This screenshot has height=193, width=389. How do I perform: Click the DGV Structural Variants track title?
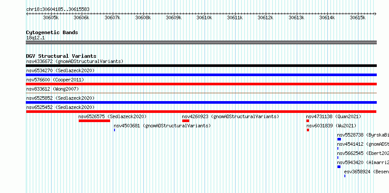coord(61,56)
